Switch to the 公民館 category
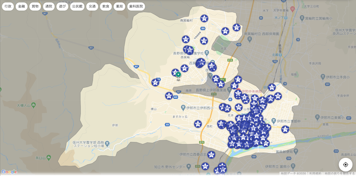 [x=78, y=6]
